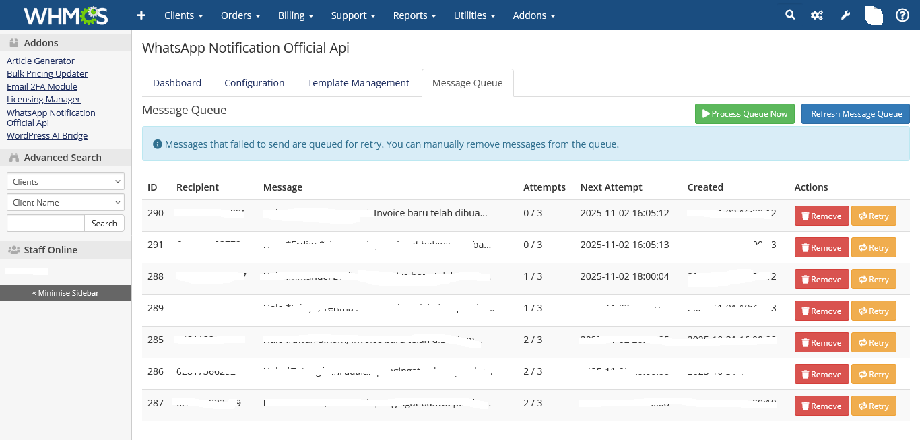
Task: Open the Billing dropdown menu
Action: point(296,15)
